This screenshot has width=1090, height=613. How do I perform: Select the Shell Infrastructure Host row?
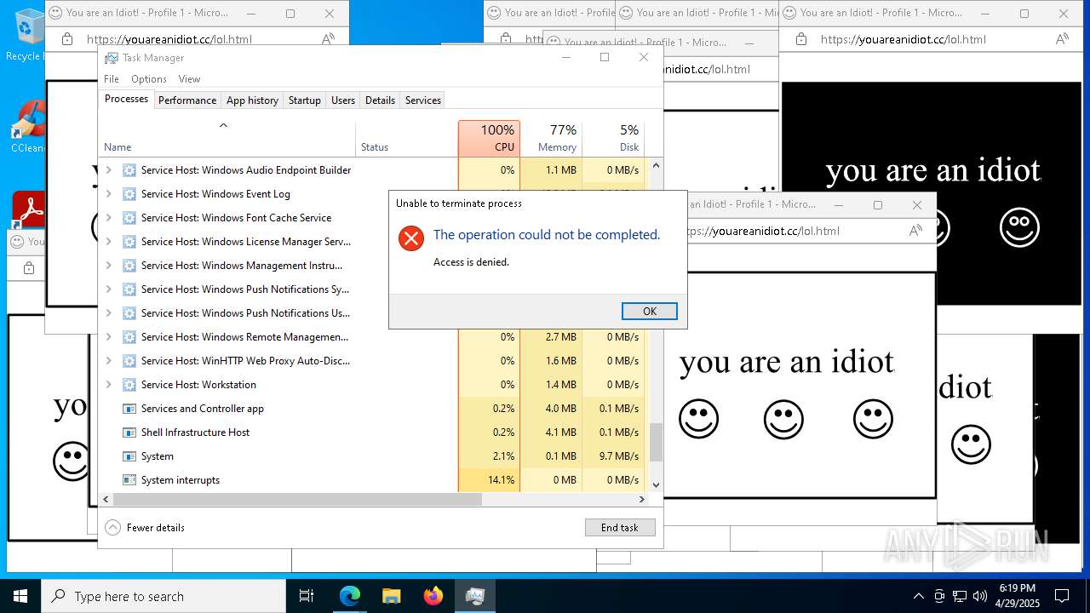click(x=374, y=433)
